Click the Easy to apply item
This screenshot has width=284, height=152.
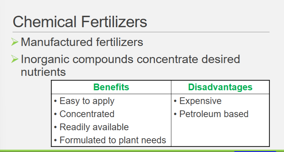(x=87, y=101)
